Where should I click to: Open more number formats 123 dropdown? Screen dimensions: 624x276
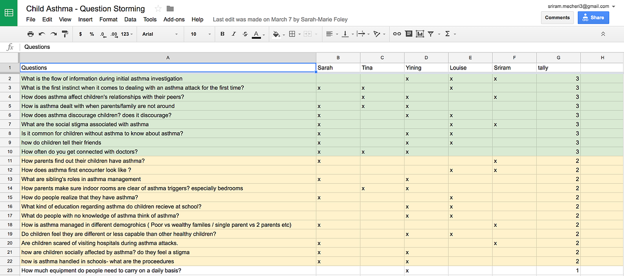(127, 34)
